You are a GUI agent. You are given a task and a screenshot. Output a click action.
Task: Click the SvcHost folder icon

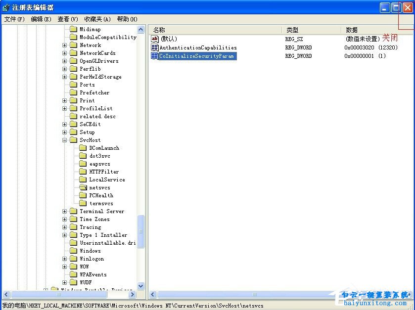click(74, 140)
